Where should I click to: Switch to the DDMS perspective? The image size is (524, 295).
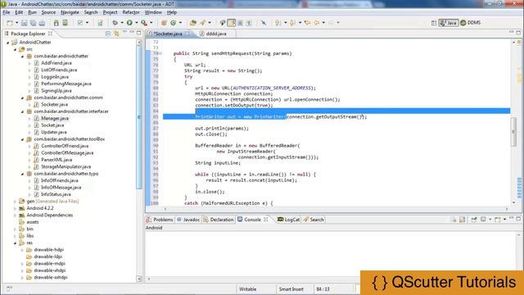(x=471, y=23)
